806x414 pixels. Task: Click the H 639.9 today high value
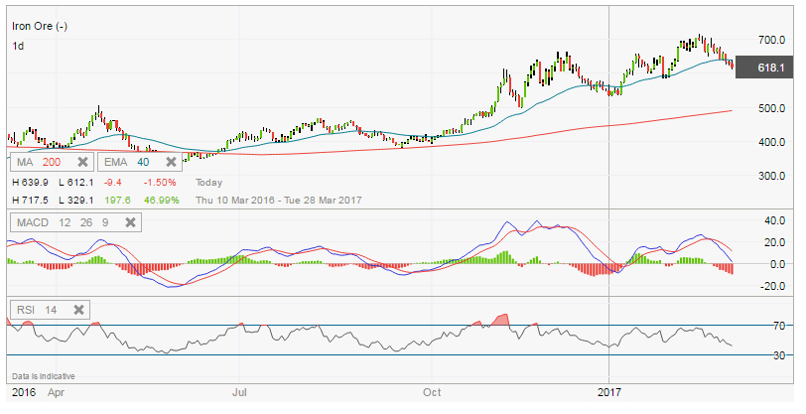tap(30, 183)
